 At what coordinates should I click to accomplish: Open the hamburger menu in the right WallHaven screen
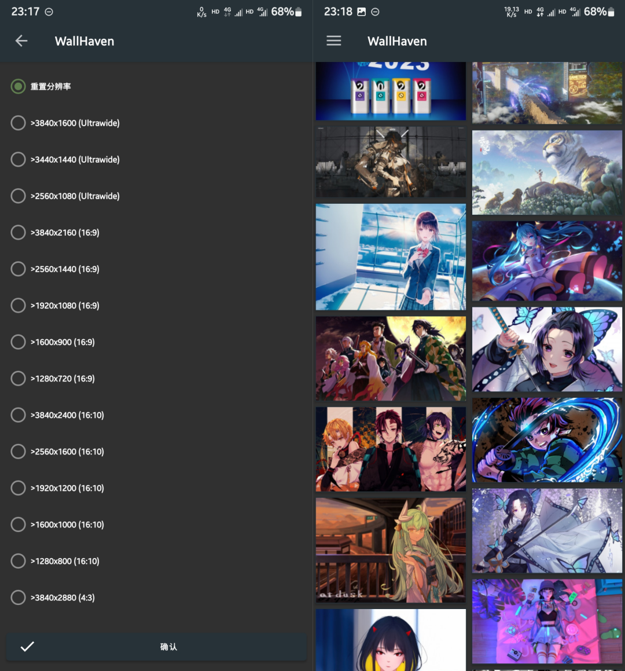(334, 41)
